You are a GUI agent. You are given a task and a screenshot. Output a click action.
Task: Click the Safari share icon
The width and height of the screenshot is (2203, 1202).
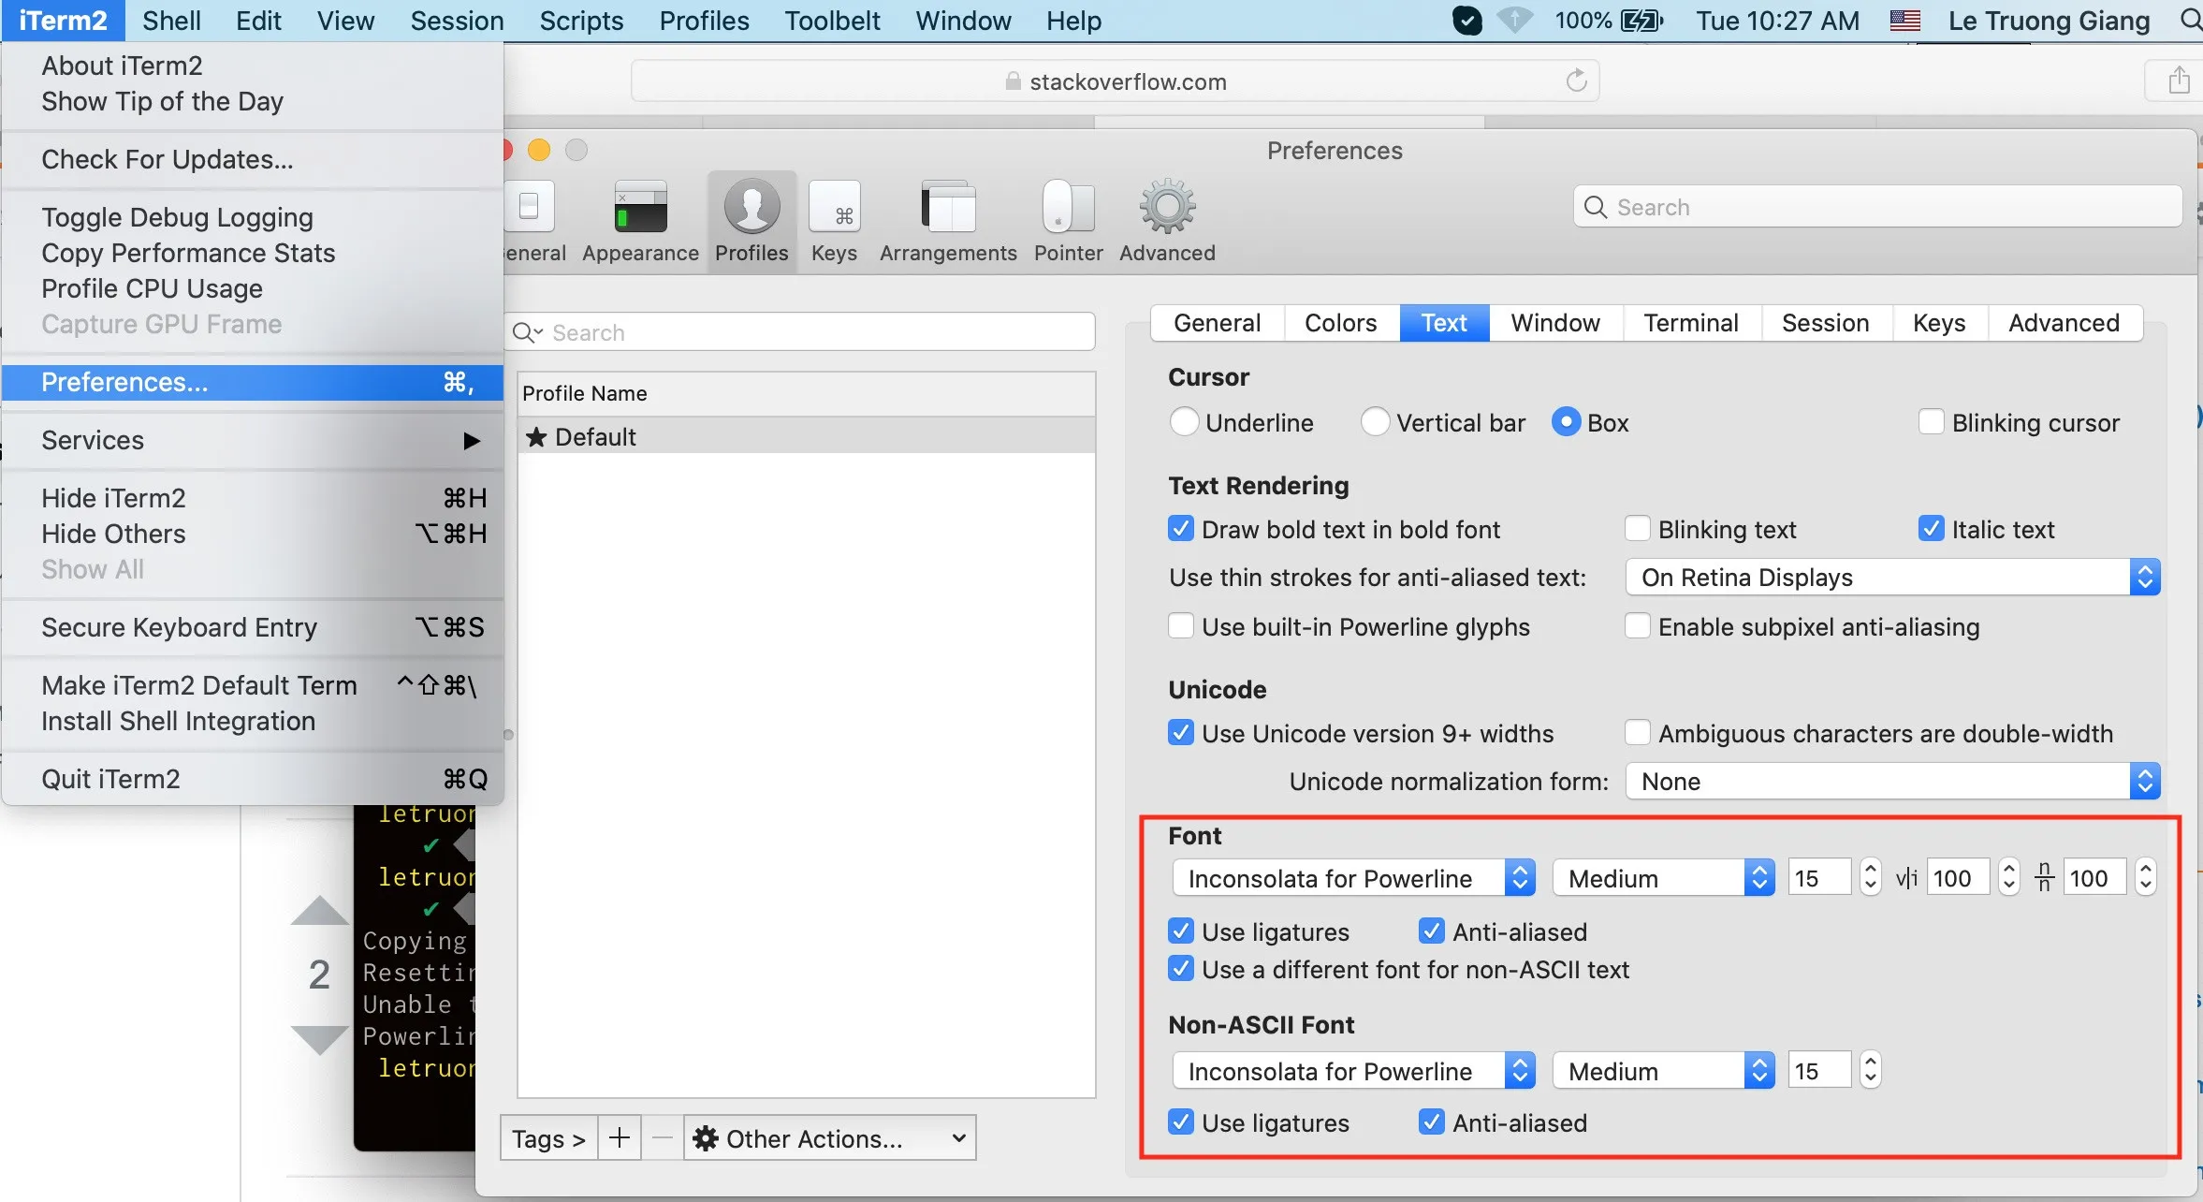[2179, 81]
